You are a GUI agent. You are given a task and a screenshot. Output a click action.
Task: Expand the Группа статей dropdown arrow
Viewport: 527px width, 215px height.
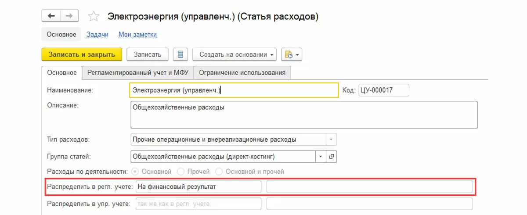tap(320, 156)
